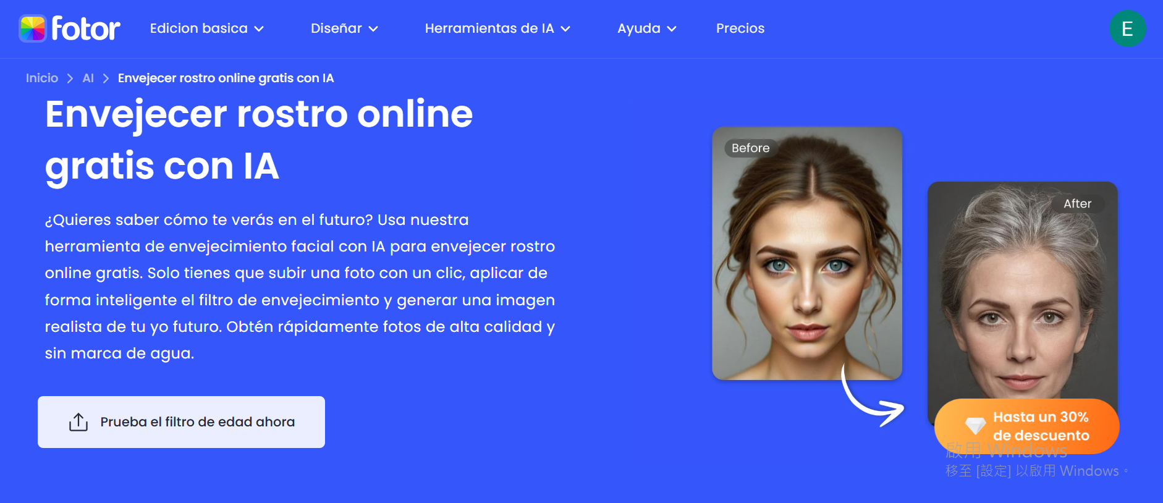Expand the Edicion basica chevron
The height and width of the screenshot is (503, 1163).
point(260,29)
